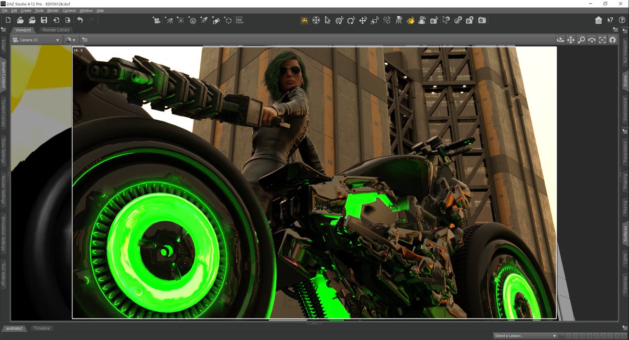Viewport: 629px width, 340px height.
Task: Click the align lines toolbar icon
Action: tap(240, 20)
